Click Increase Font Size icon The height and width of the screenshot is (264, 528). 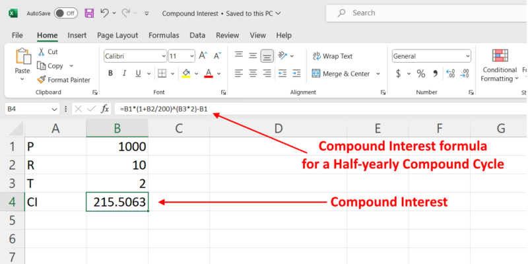point(203,56)
